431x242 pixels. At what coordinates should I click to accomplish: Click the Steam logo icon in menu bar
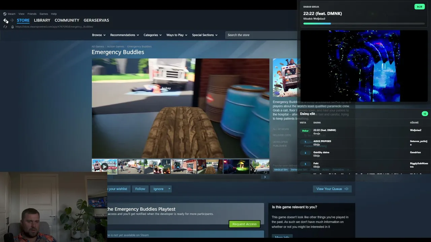(x=5, y=14)
